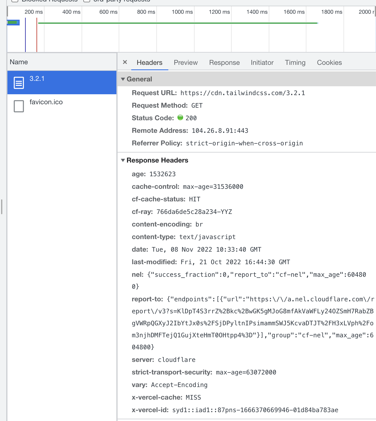Viewport: 376px width, 421px height.
Task: Click the red load event marker line
Action: tap(37, 34)
